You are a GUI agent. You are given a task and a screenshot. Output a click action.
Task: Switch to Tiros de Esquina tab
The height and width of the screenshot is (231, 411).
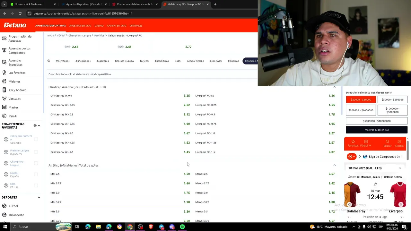click(x=124, y=61)
